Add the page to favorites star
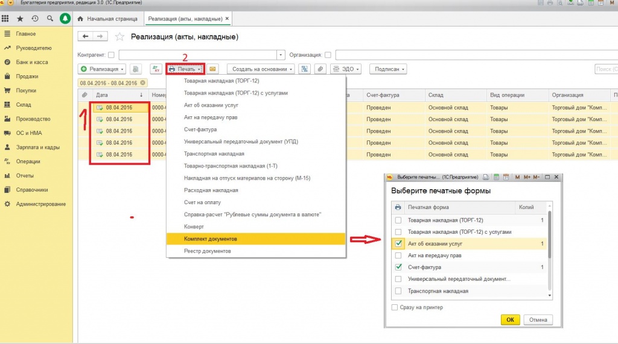 pos(119,37)
